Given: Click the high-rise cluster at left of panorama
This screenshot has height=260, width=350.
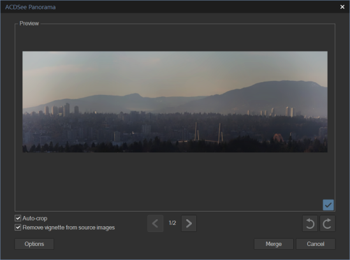Looking at the screenshot, I should [61, 110].
